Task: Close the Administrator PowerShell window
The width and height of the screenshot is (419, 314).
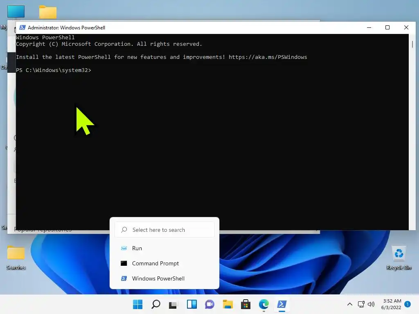Action: (x=406, y=27)
